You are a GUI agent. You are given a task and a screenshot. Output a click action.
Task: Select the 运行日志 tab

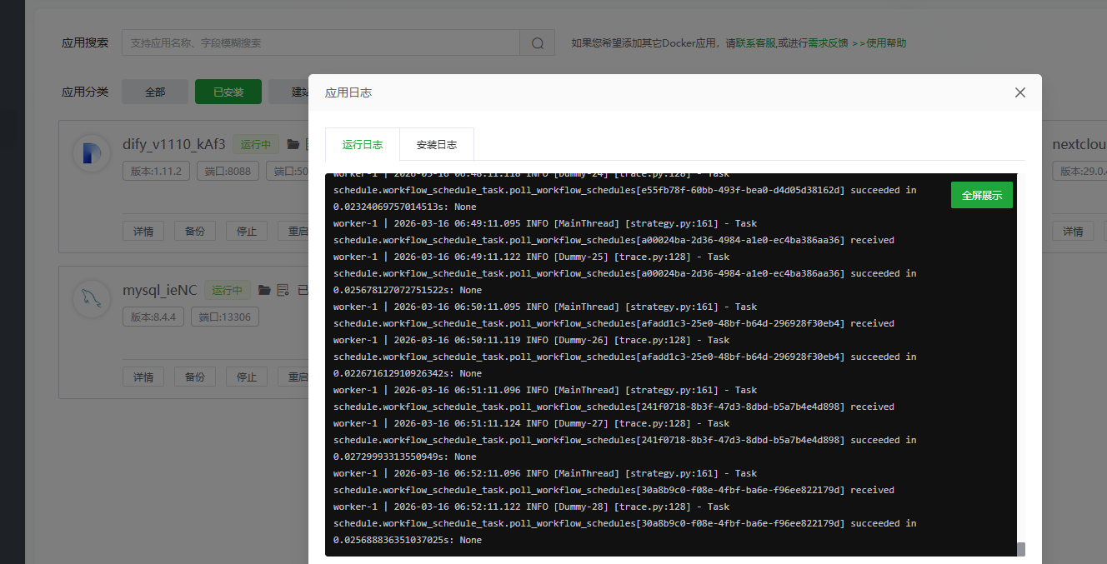point(363,144)
